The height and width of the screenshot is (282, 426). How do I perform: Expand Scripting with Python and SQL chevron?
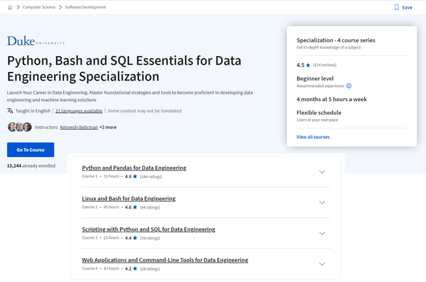322,233
